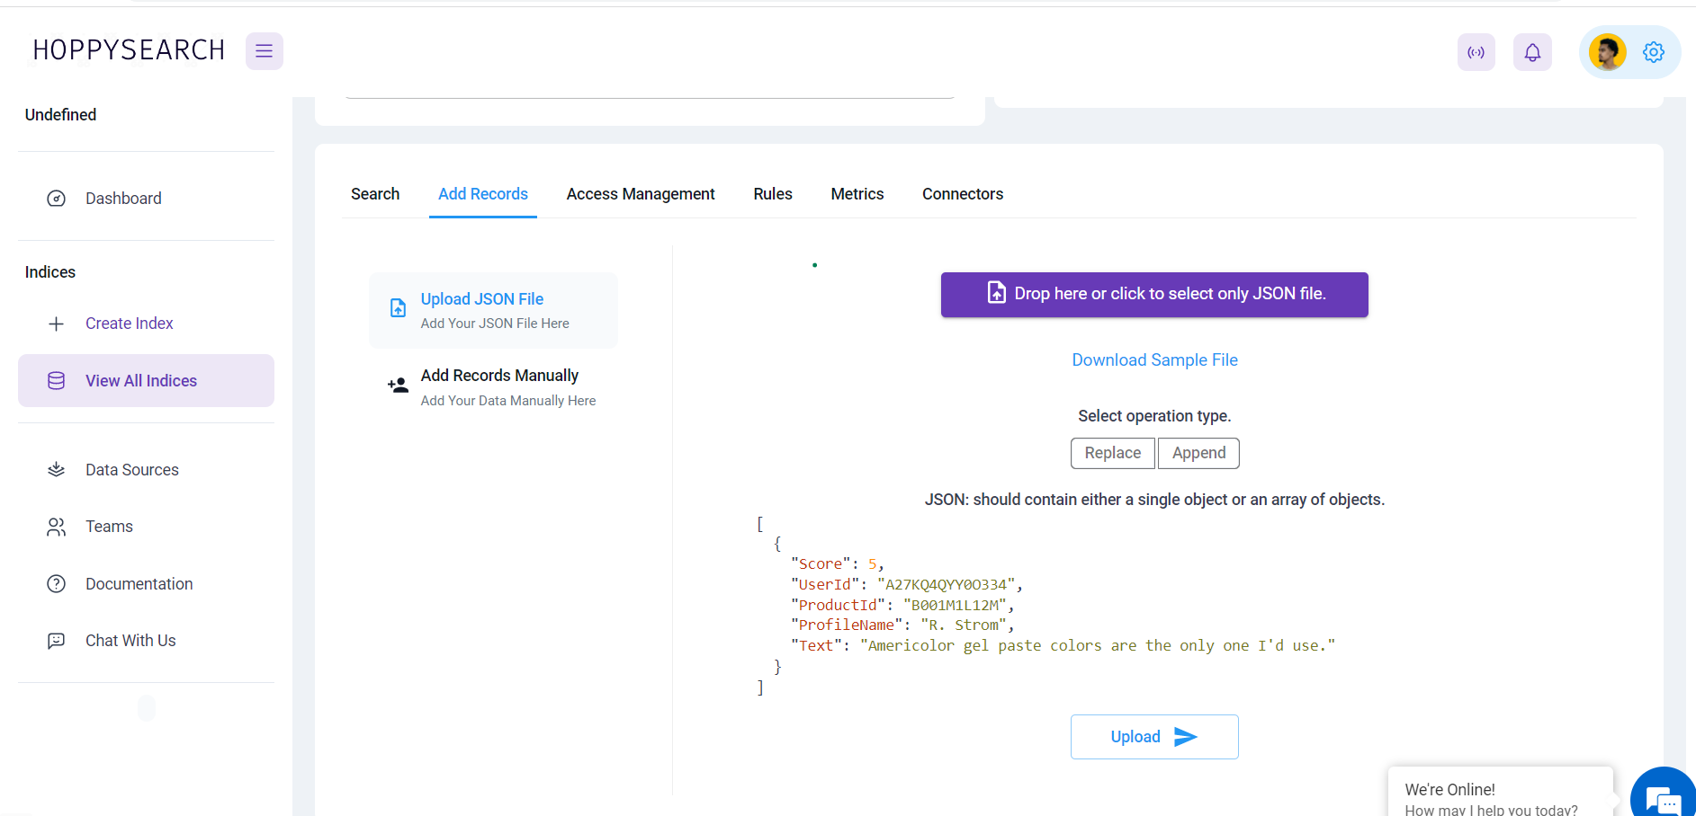The width and height of the screenshot is (1696, 816).
Task: Open the user profile avatar
Action: point(1607,52)
